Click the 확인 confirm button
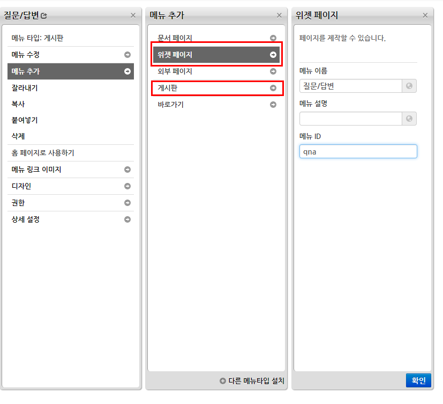This screenshot has width=443, height=404. [418, 380]
